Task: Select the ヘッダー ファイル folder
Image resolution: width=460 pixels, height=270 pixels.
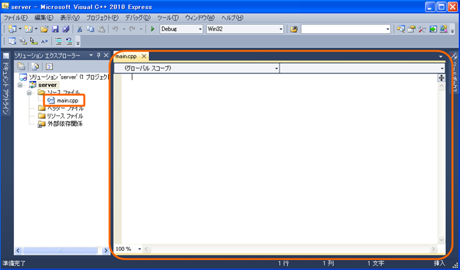Action: (x=61, y=109)
